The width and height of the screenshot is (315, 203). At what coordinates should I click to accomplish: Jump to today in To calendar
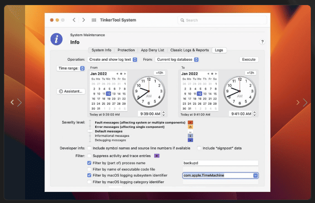(x=212, y=74)
